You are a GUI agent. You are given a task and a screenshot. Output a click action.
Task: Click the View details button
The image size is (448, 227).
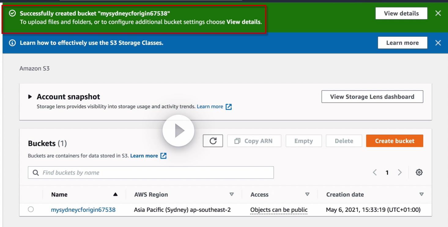401,13
